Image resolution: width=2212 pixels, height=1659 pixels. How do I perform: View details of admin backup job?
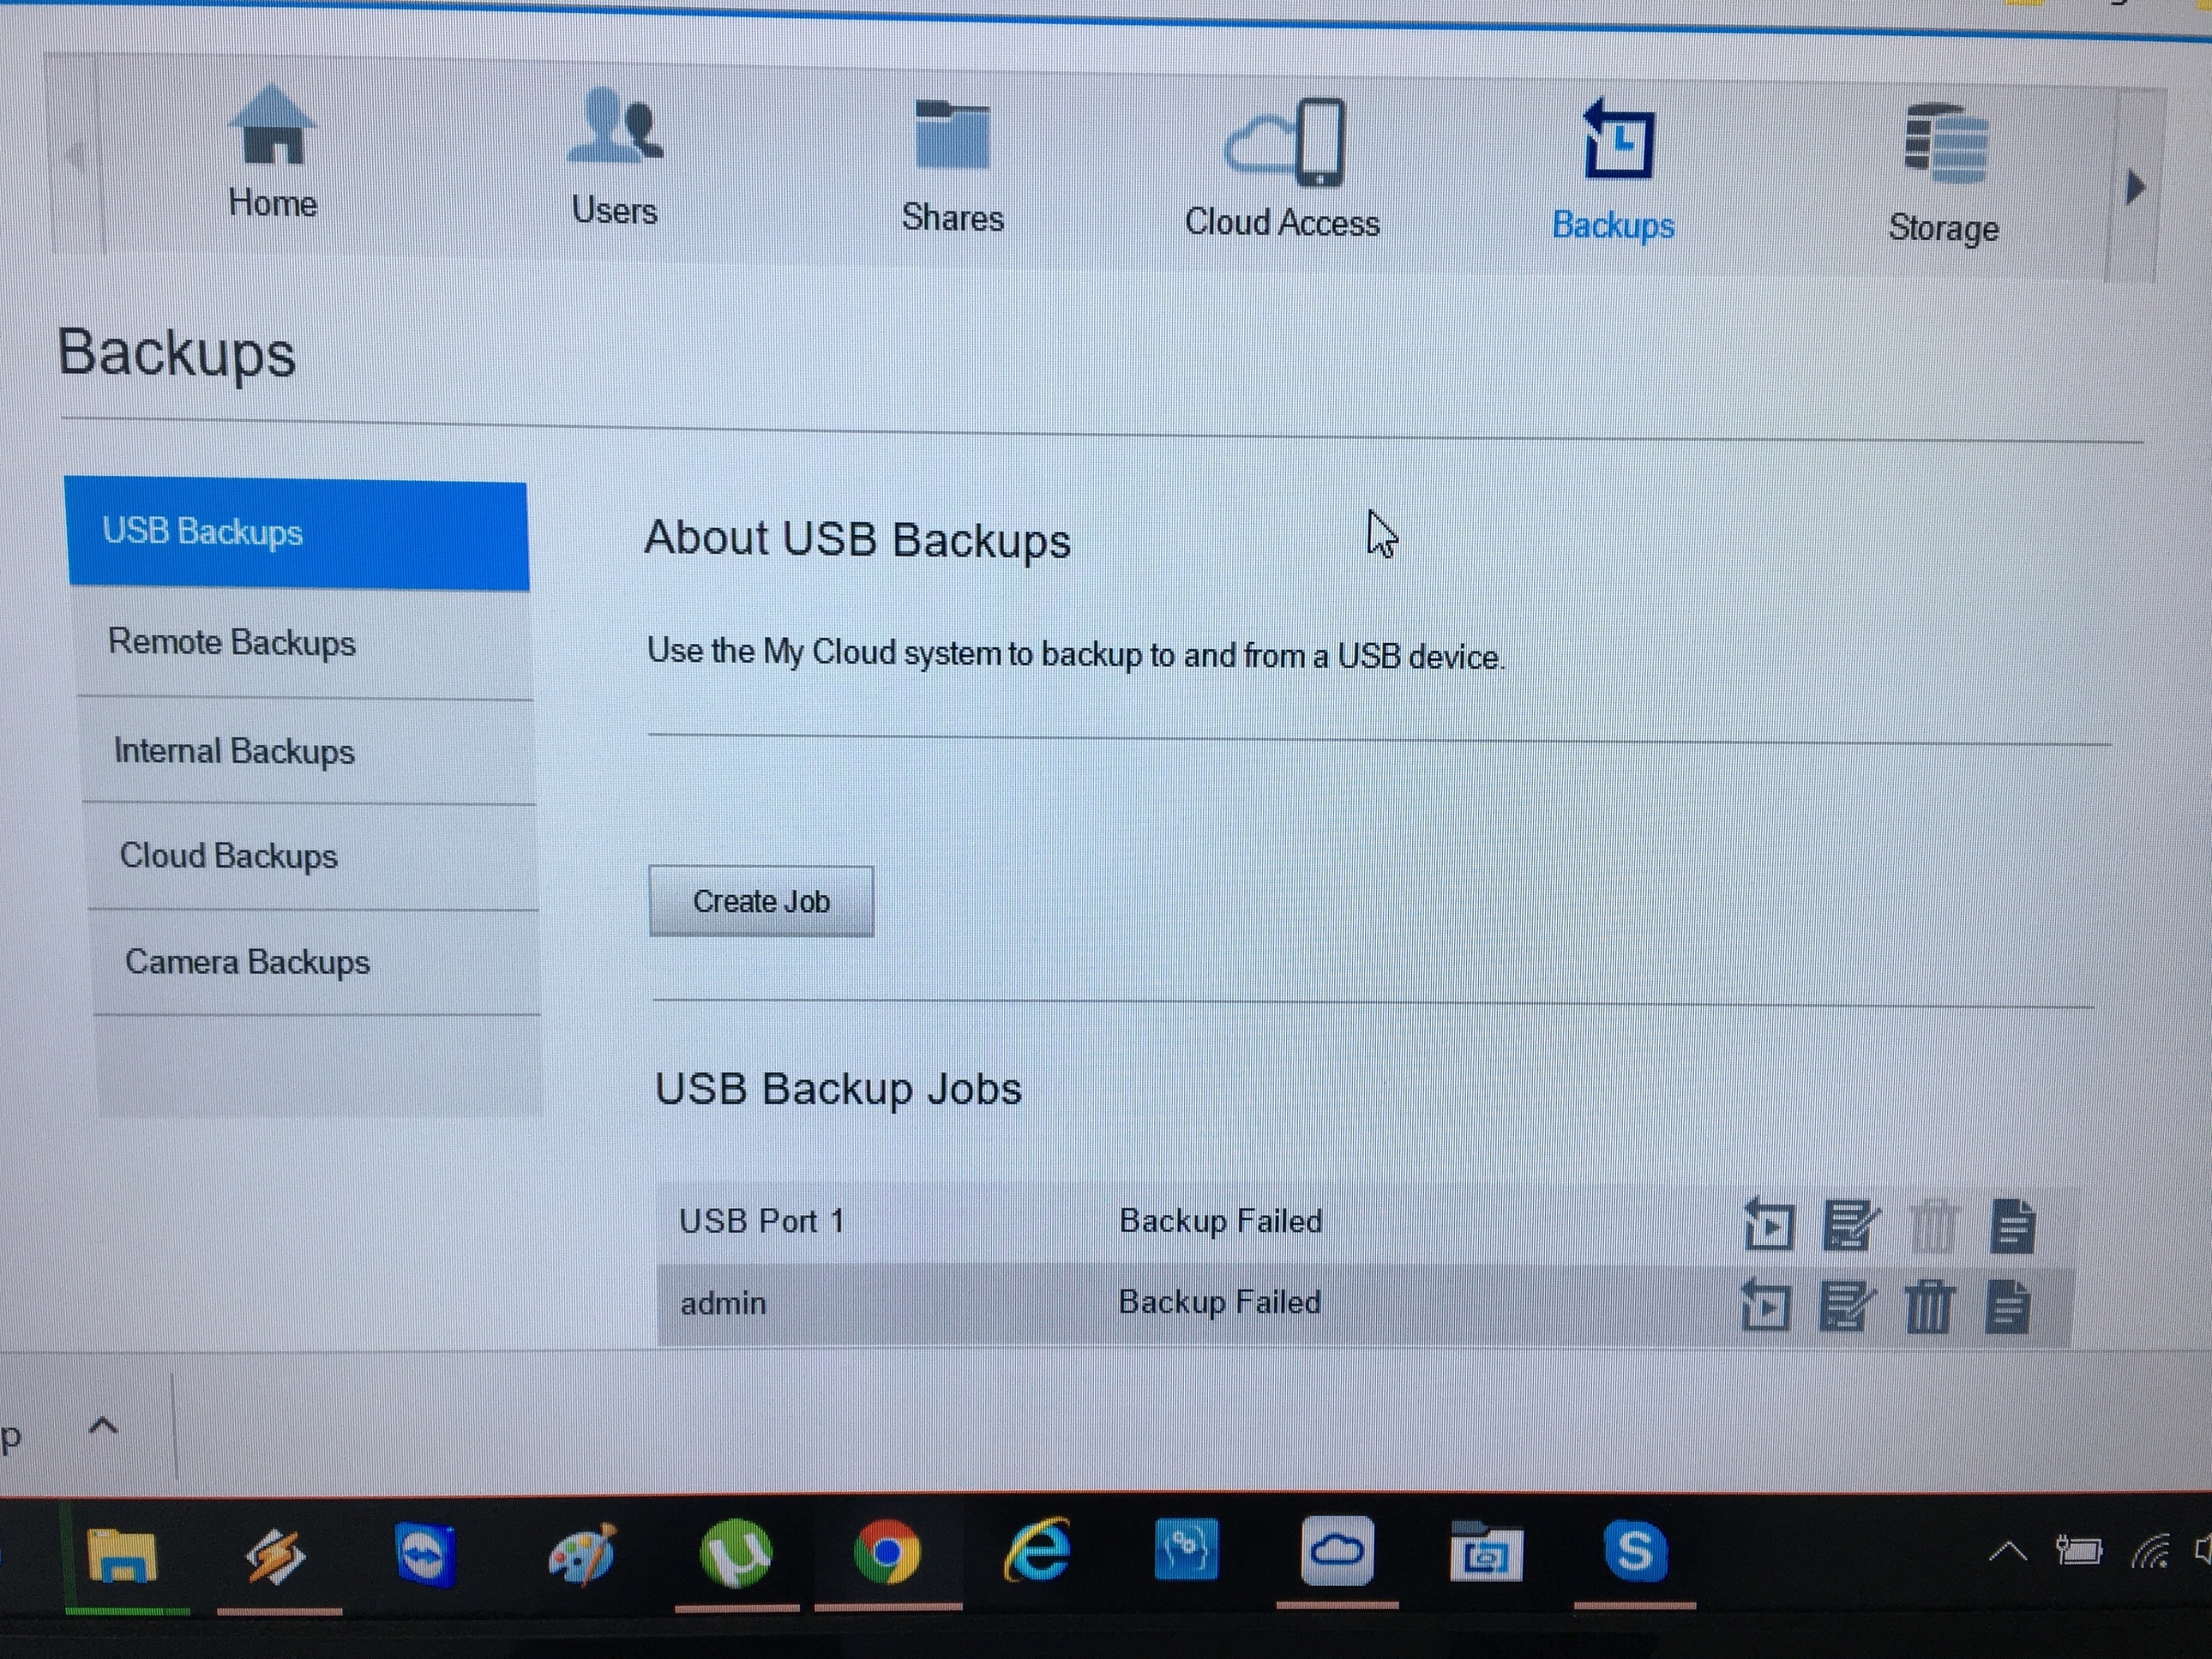coord(2007,1306)
